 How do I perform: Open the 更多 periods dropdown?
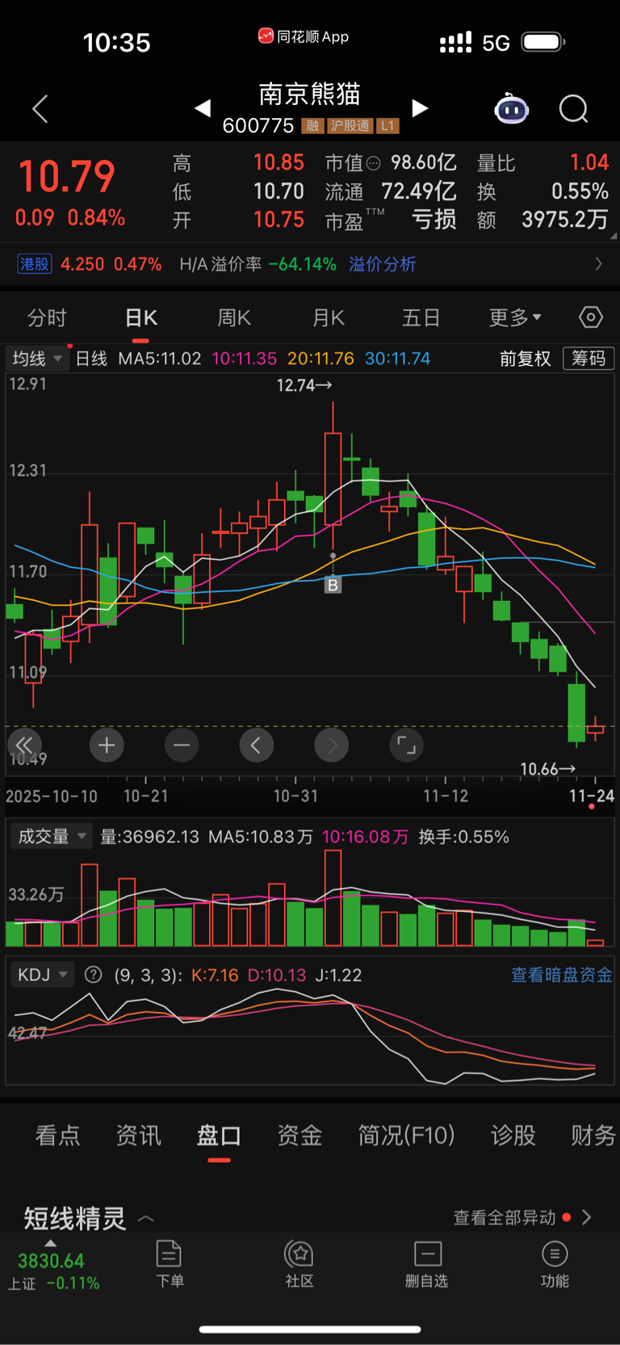click(x=515, y=317)
